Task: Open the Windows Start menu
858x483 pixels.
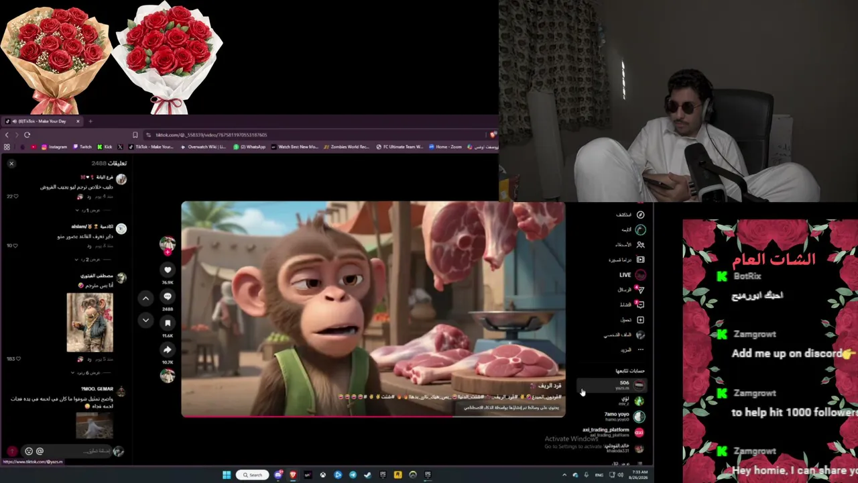Action: tap(227, 475)
